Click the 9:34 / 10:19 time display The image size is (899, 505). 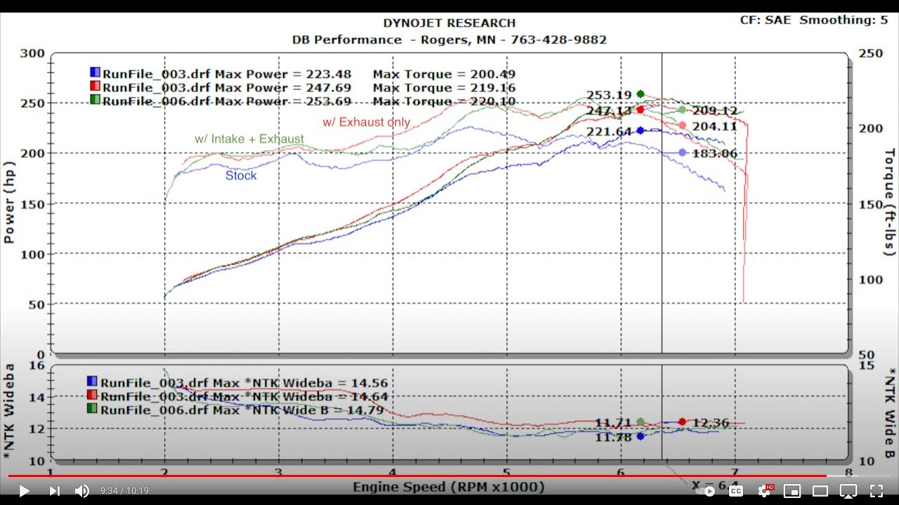click(125, 491)
